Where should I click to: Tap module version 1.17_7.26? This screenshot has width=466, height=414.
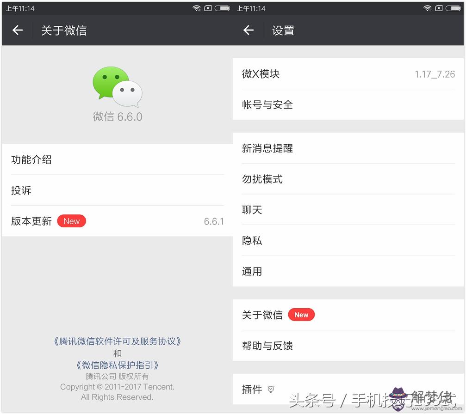(435, 74)
